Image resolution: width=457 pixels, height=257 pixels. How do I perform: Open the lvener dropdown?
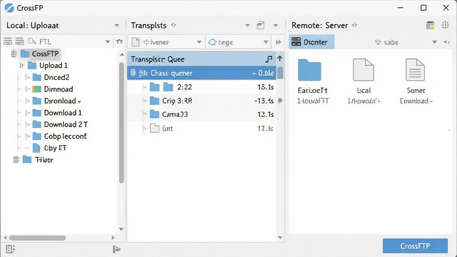(199, 42)
